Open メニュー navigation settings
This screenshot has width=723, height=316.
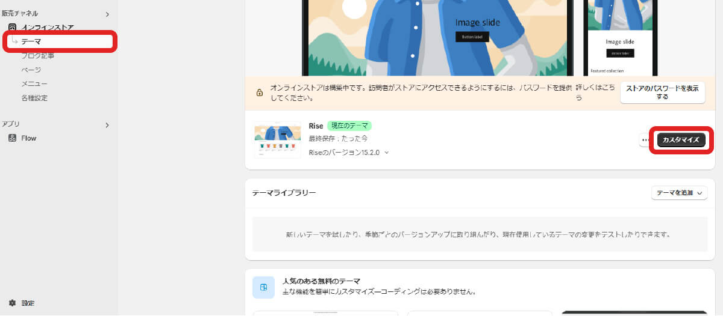click(34, 84)
